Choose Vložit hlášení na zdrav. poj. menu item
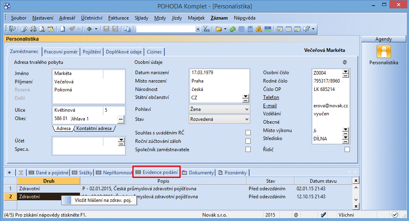409x221 pixels. tap(99, 200)
